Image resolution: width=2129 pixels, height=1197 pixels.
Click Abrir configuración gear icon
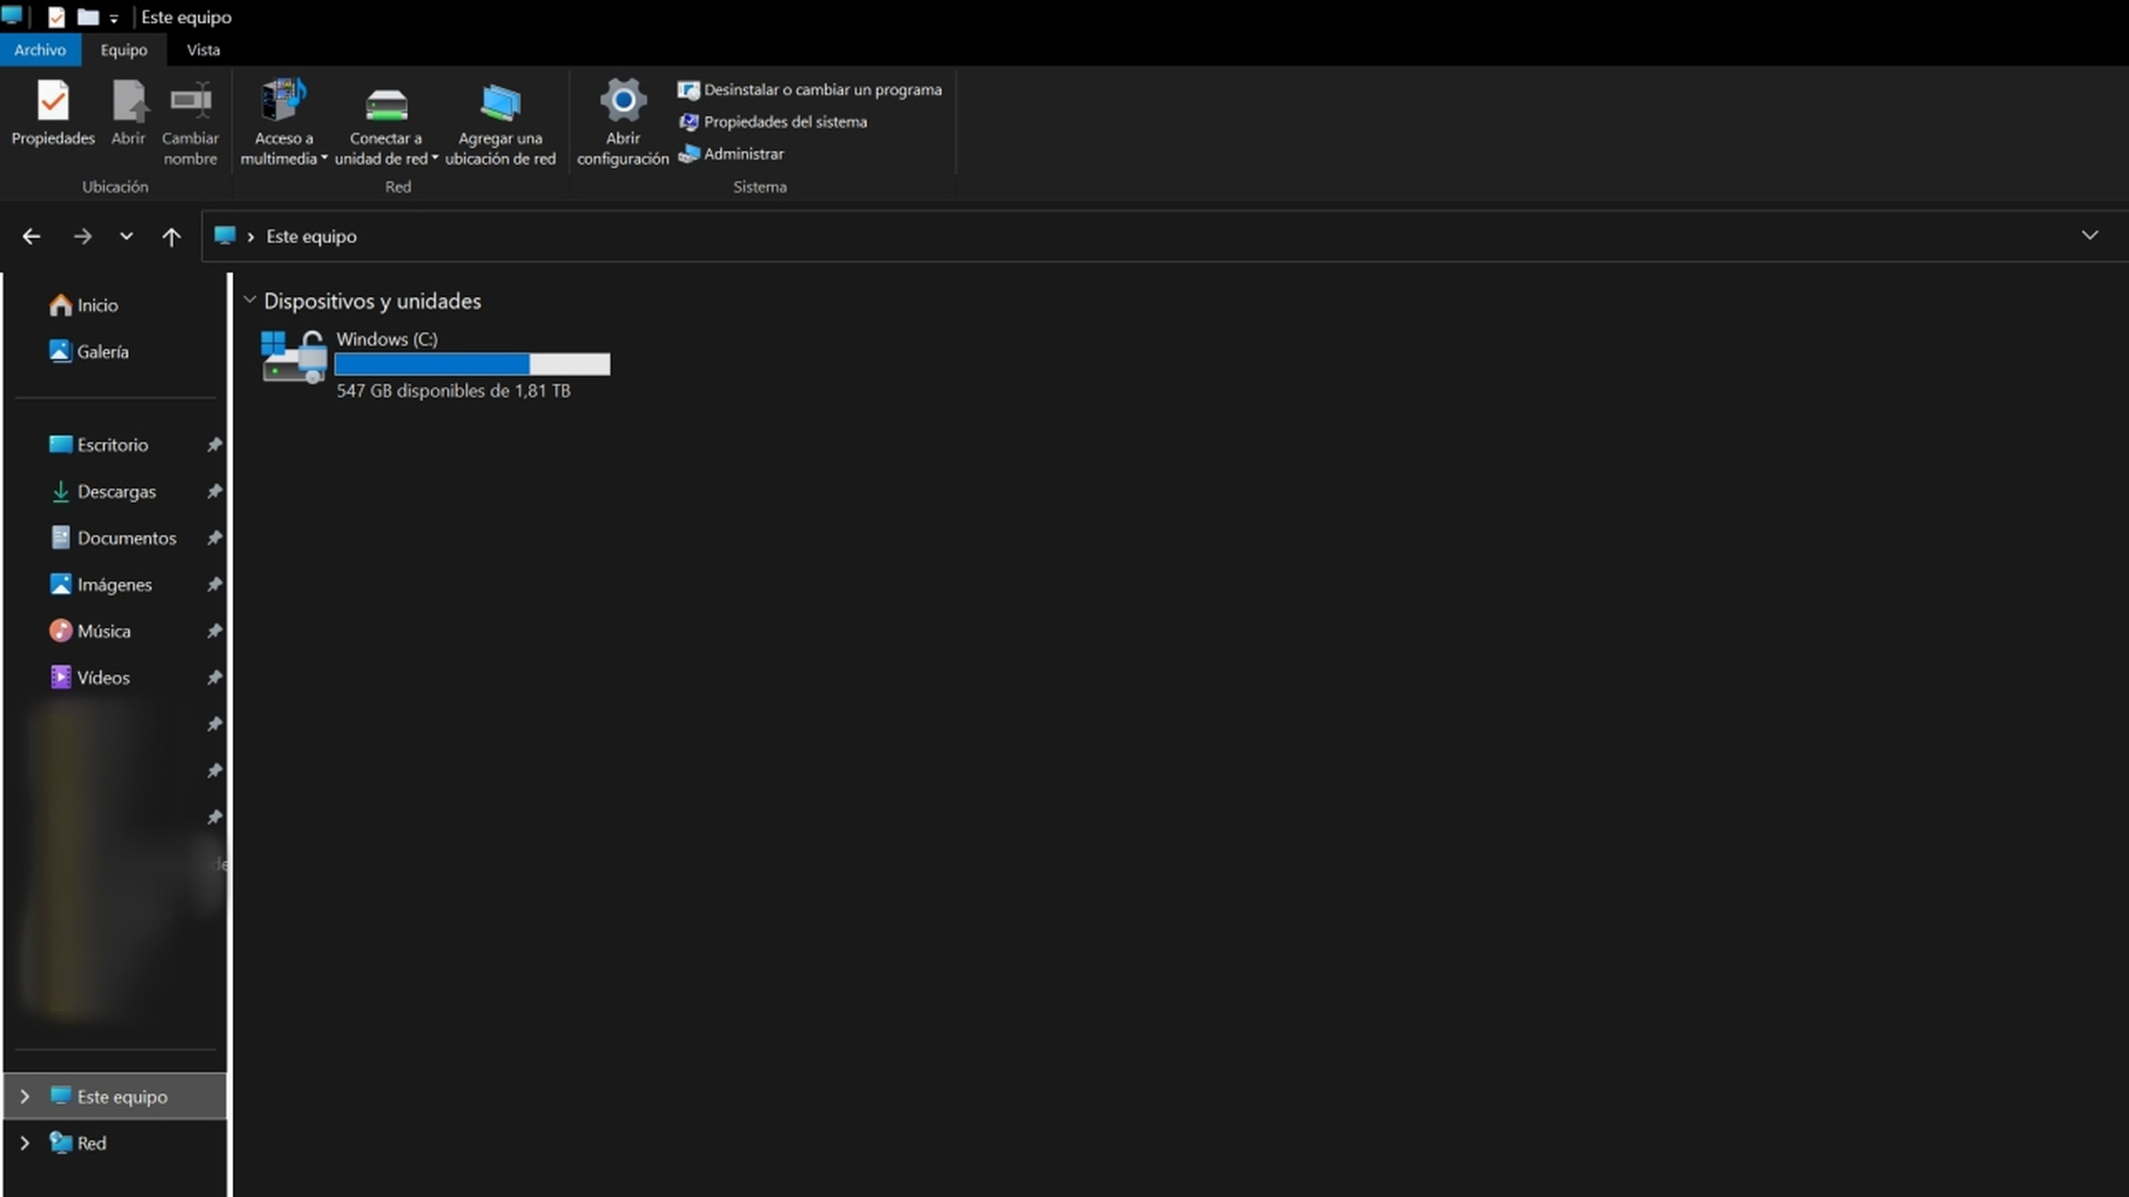[x=623, y=100]
